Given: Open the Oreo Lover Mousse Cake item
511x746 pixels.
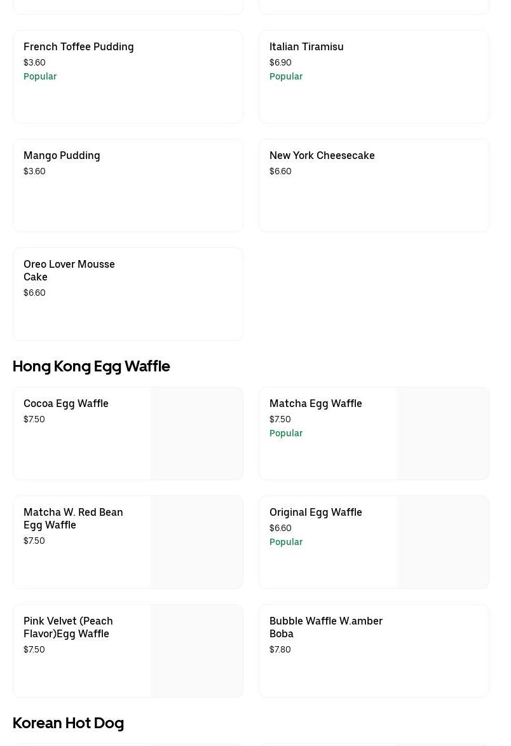Looking at the screenshot, I should 69,270.
